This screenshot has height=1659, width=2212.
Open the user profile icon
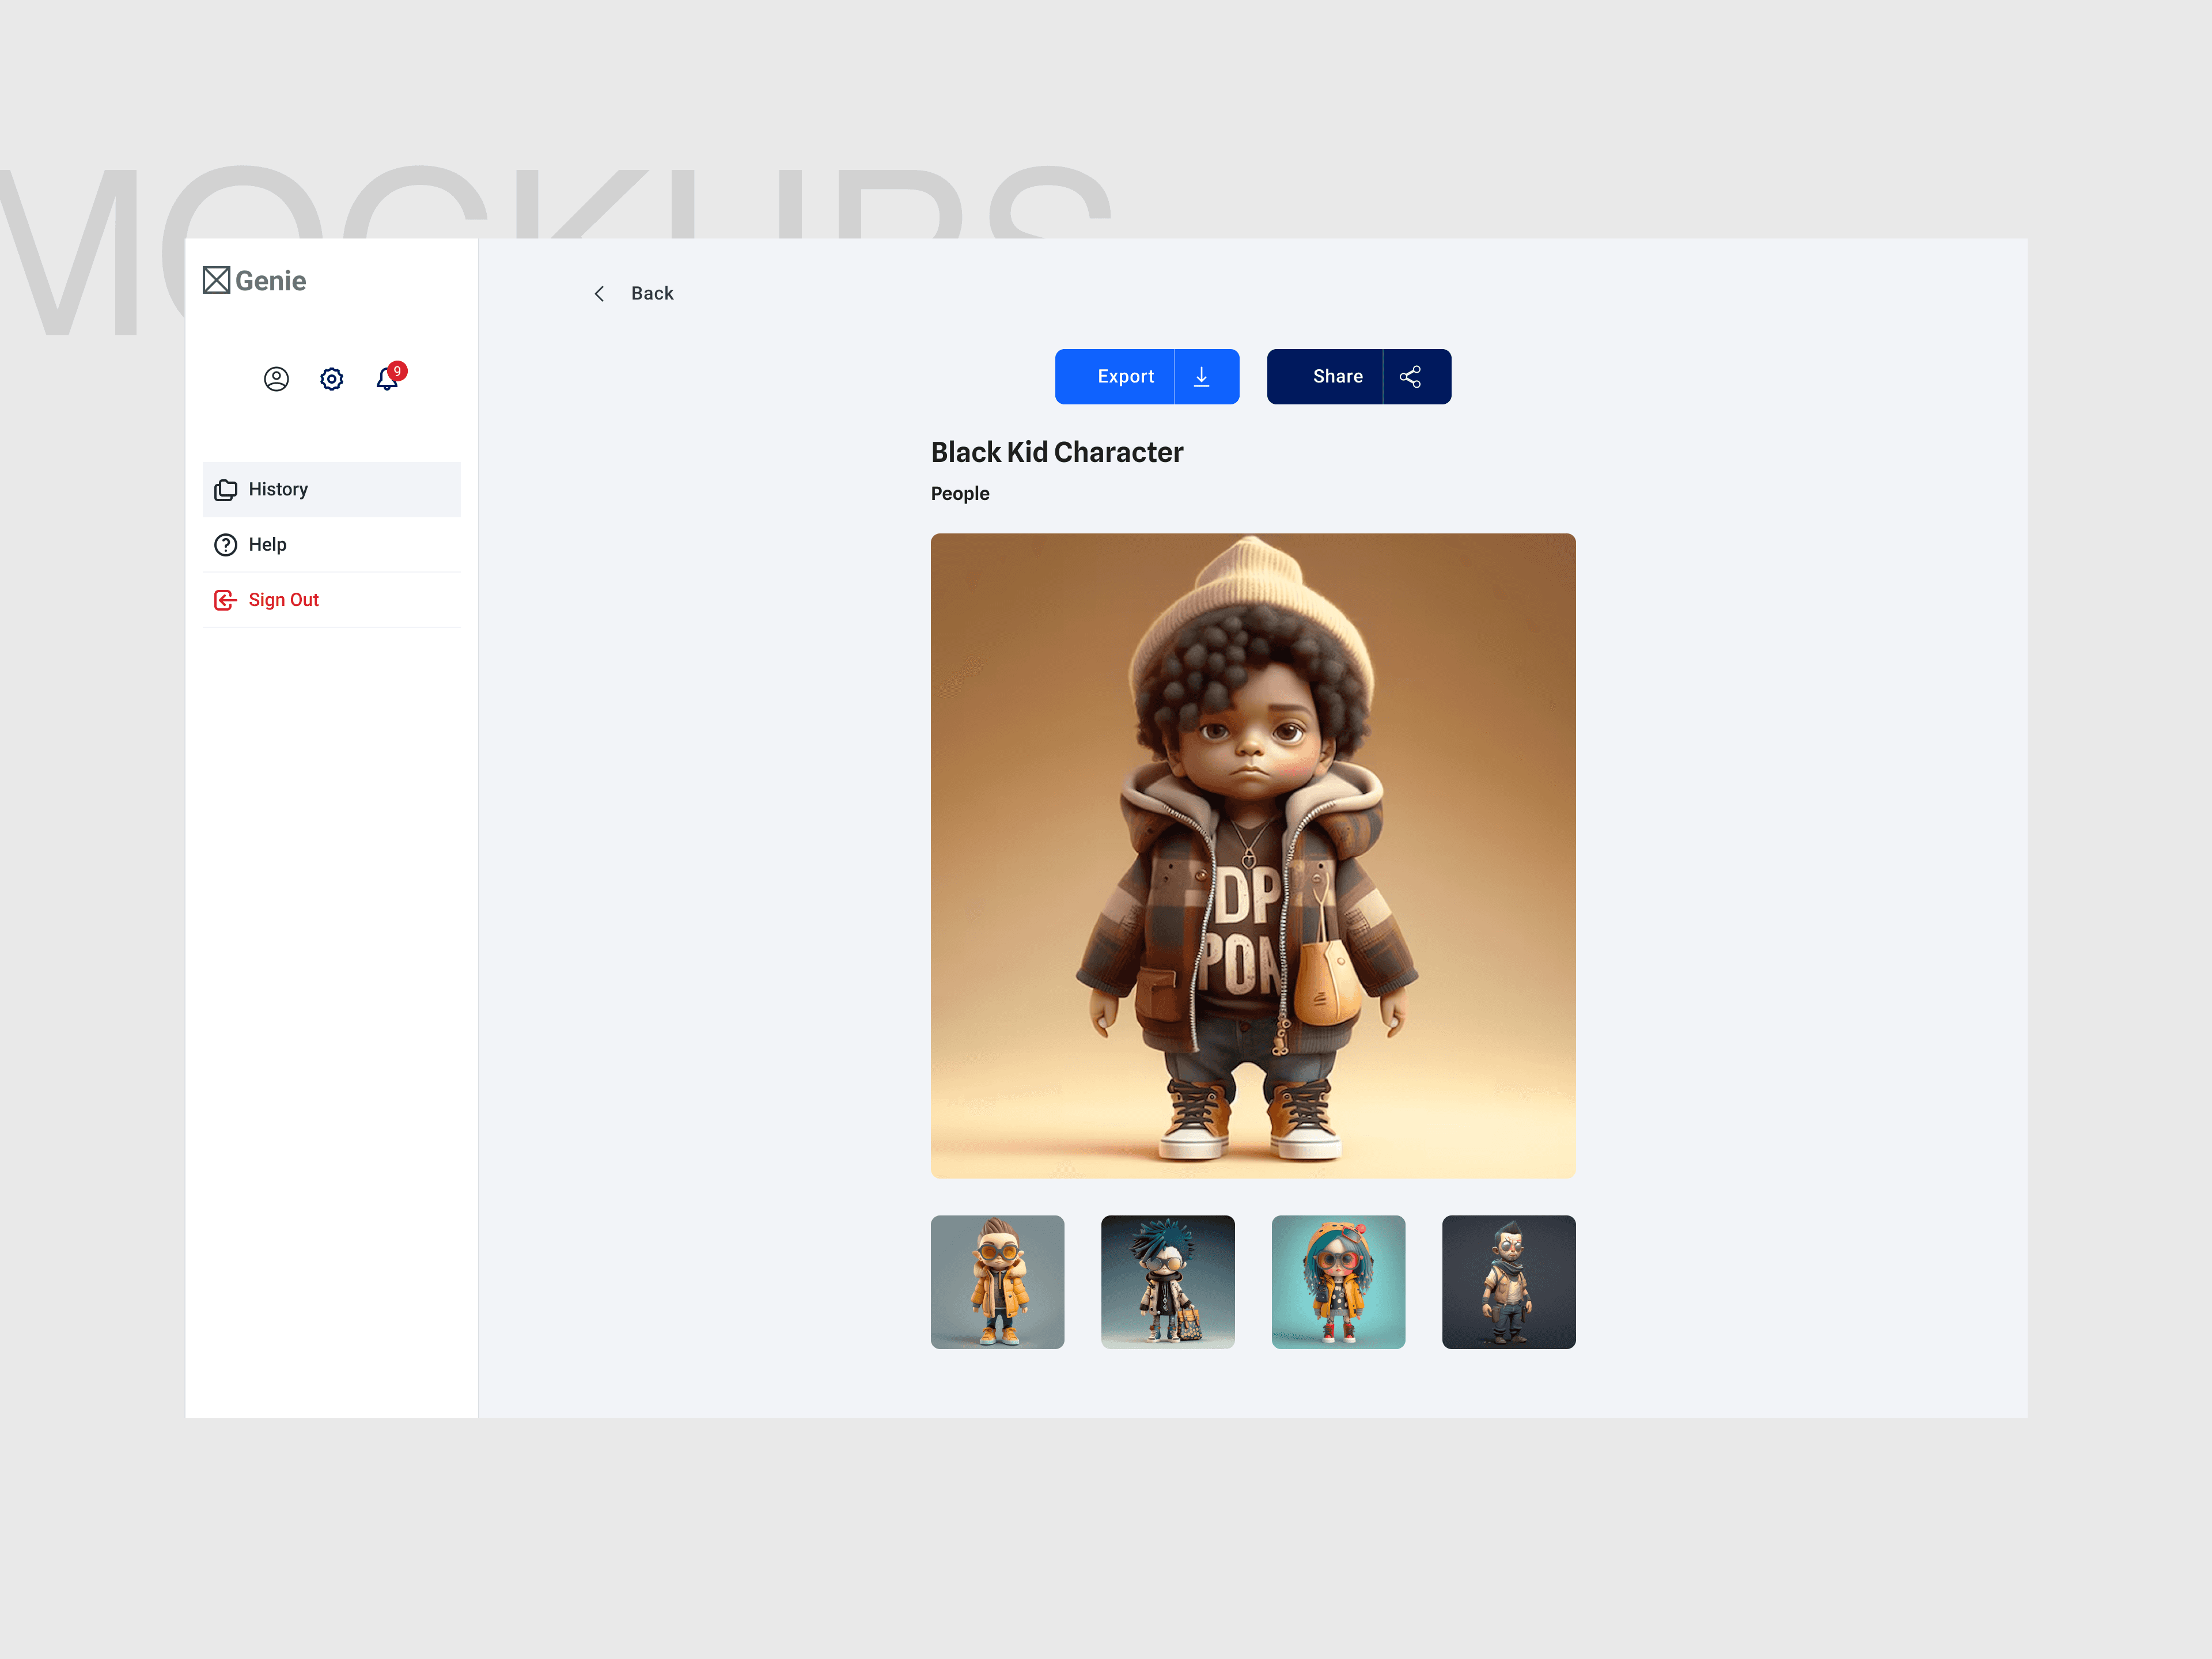276,379
